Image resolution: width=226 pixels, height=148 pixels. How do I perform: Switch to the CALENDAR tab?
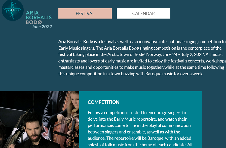(143, 14)
